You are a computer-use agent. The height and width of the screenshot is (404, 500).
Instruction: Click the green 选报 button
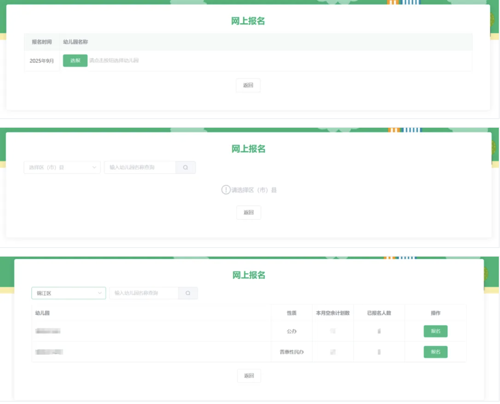[75, 61]
